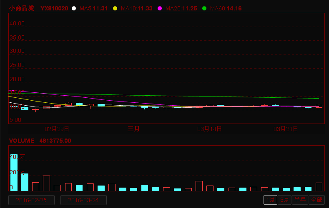Screen dimensions: 329x208
Task: Click the end date field 2016-03-24
Action: [83, 200]
